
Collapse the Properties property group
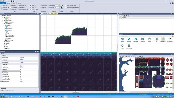click(x=1, y=64)
